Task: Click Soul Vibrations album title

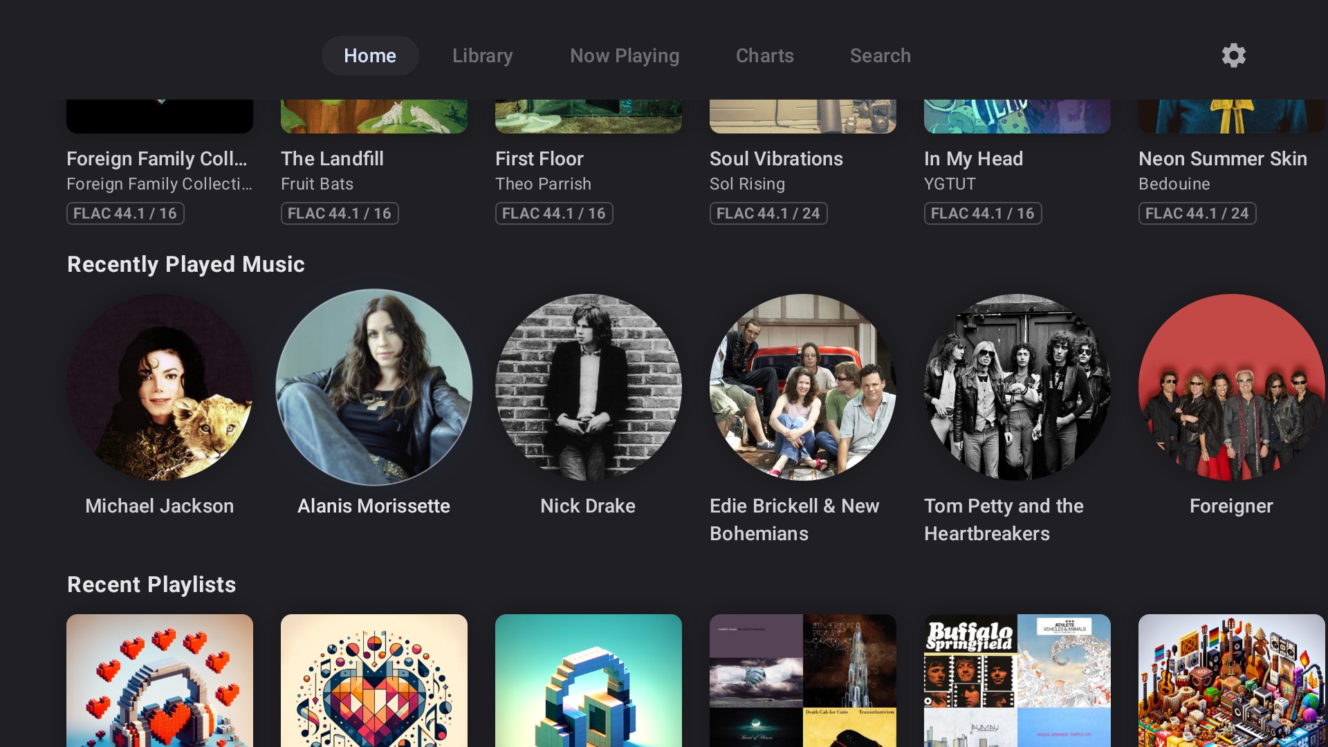Action: [x=776, y=158]
